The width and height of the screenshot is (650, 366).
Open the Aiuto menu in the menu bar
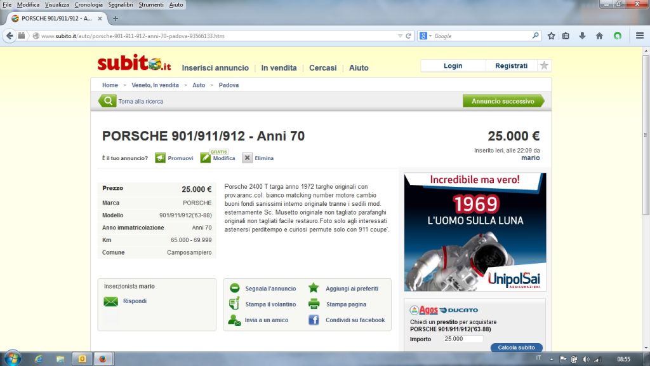pyautogui.click(x=176, y=4)
